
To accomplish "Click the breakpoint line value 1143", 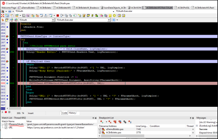I will [138, 129].
